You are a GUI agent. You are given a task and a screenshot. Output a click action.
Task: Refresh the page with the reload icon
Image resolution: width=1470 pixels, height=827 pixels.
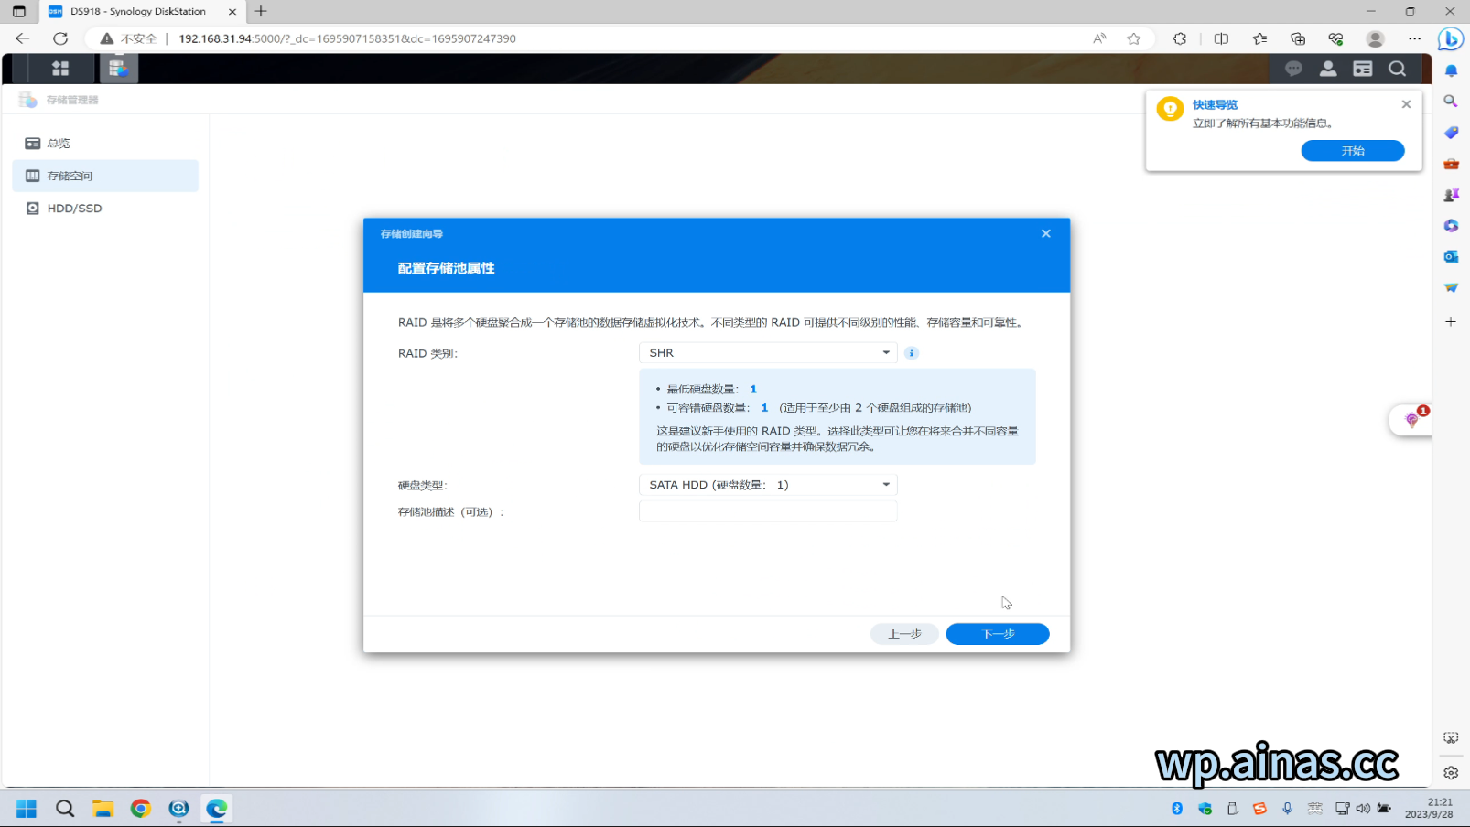(x=60, y=38)
